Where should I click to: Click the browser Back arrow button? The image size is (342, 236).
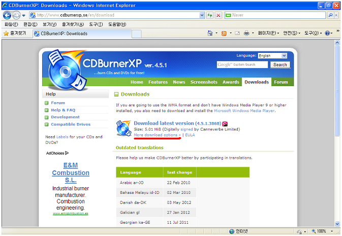[x=7, y=15]
